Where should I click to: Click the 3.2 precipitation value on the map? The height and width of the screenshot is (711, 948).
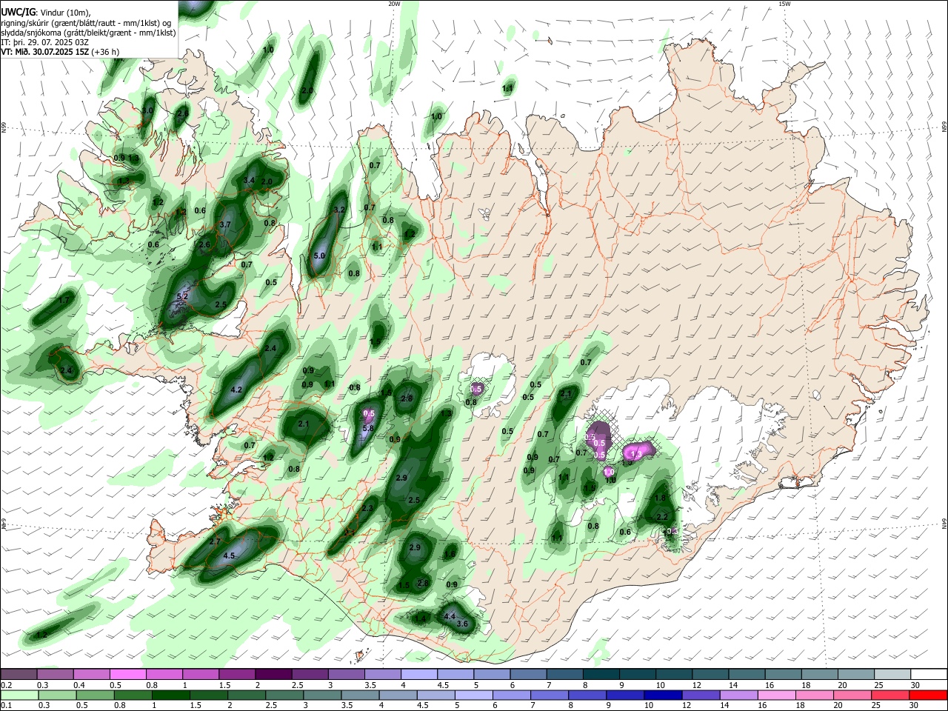(340, 210)
